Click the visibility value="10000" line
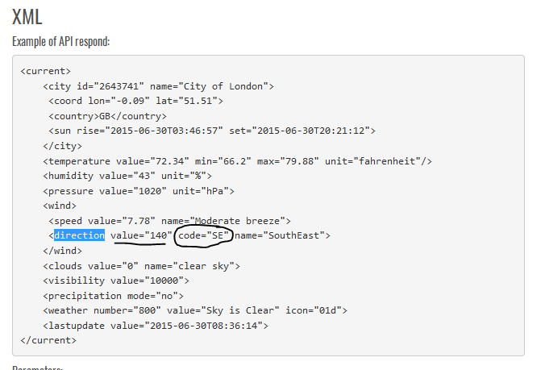This screenshot has width=541, height=370. 116,281
